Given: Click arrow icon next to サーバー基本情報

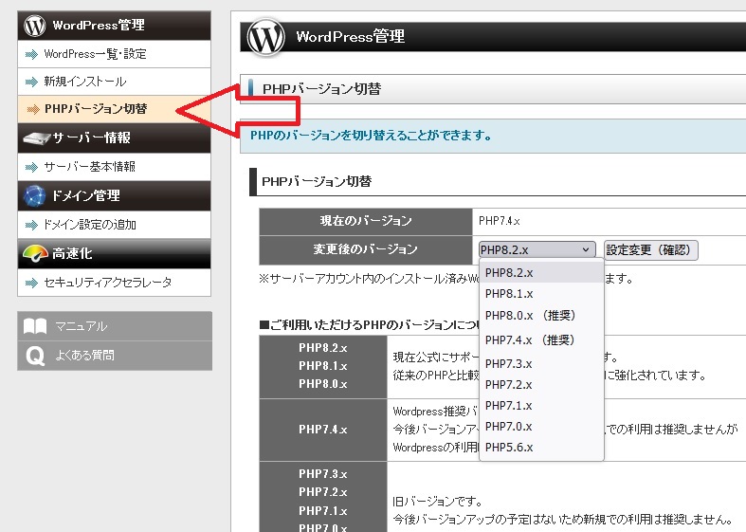Looking at the screenshot, I should (x=31, y=167).
